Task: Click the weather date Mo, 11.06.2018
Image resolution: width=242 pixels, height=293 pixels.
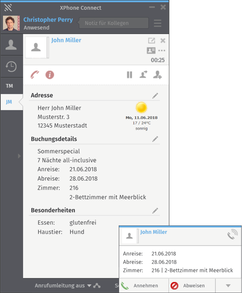Action: 142,118
